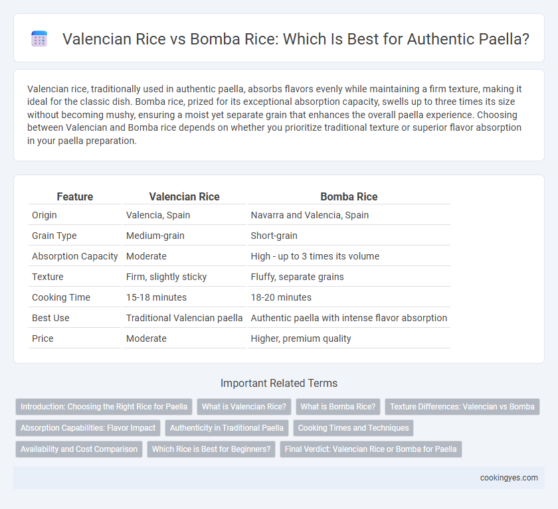Click the 'Navarra and Valencia, Spain' cell

[310, 215]
